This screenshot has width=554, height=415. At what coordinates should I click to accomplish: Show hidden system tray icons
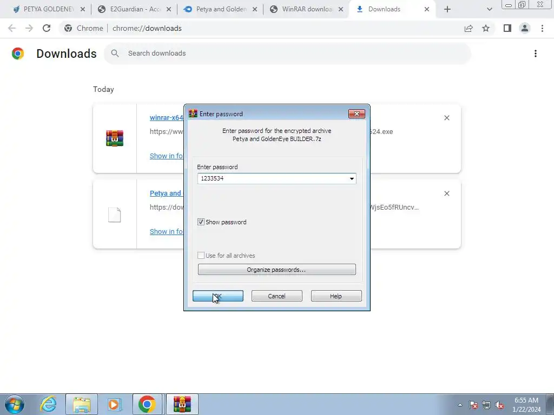click(x=460, y=405)
